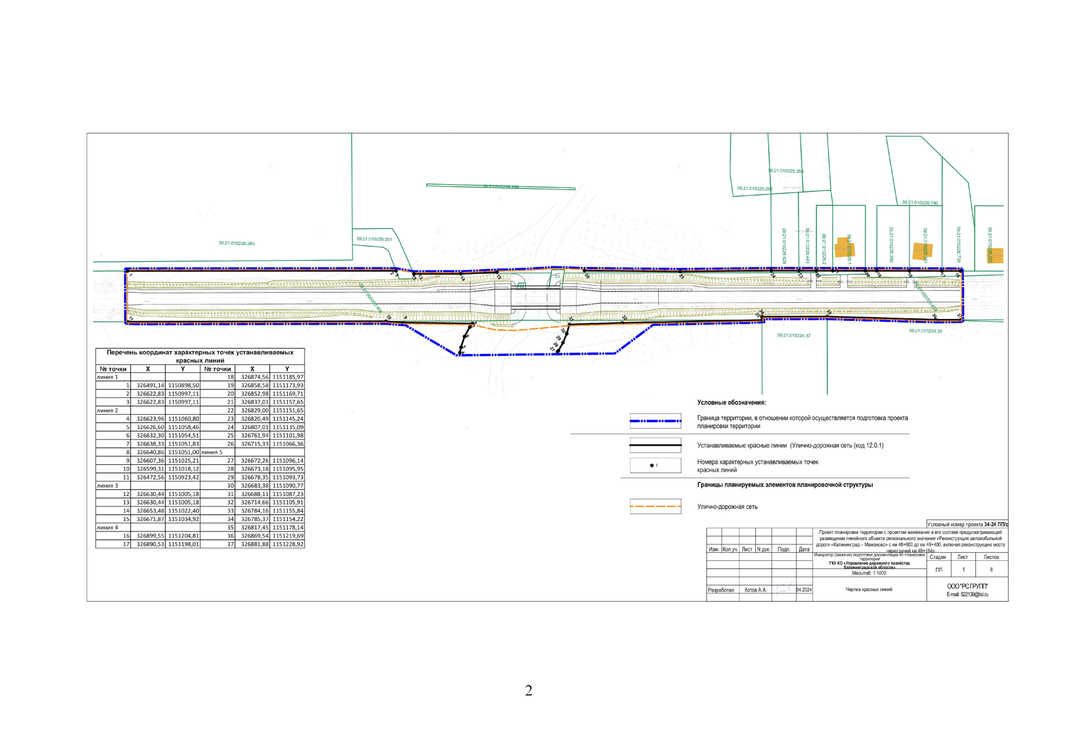Click the 'линия 5' row in coordinate table
The width and height of the screenshot is (1065, 752).
pyautogui.click(x=212, y=452)
